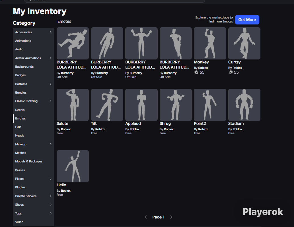294x227 pixels.
Task: Select the Hair category
Action: tap(33, 127)
